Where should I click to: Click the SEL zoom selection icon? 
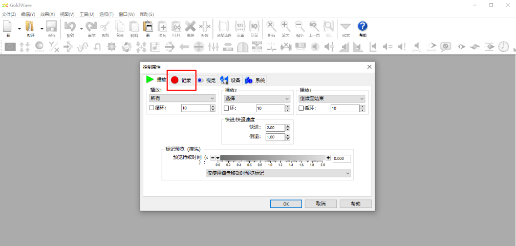pyautogui.click(x=329, y=26)
